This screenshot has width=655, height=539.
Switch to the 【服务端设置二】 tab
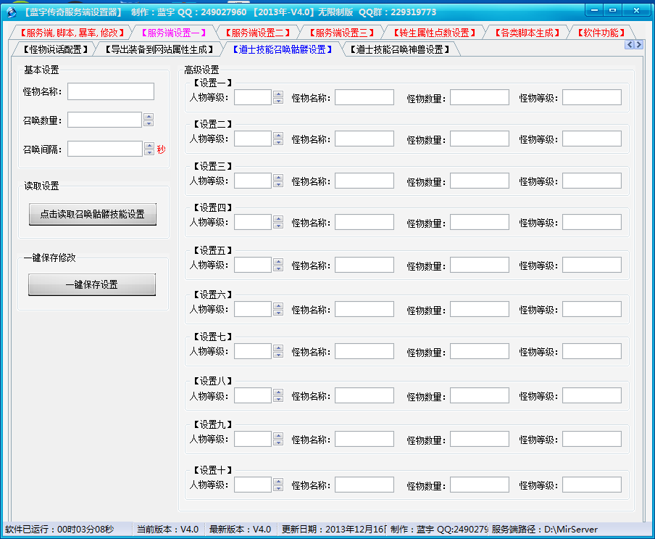click(258, 33)
